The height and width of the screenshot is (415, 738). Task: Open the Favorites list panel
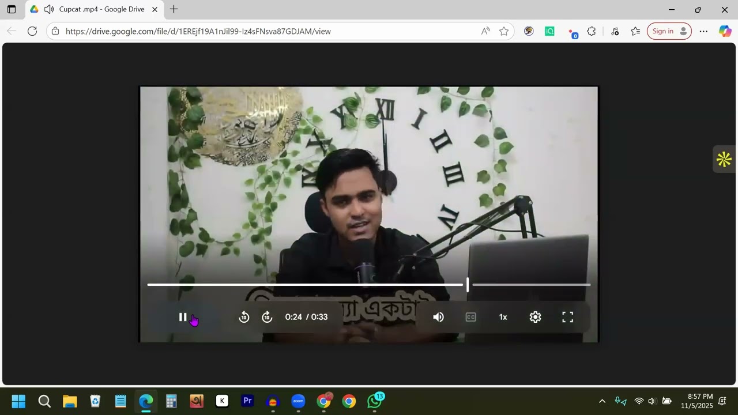(635, 31)
